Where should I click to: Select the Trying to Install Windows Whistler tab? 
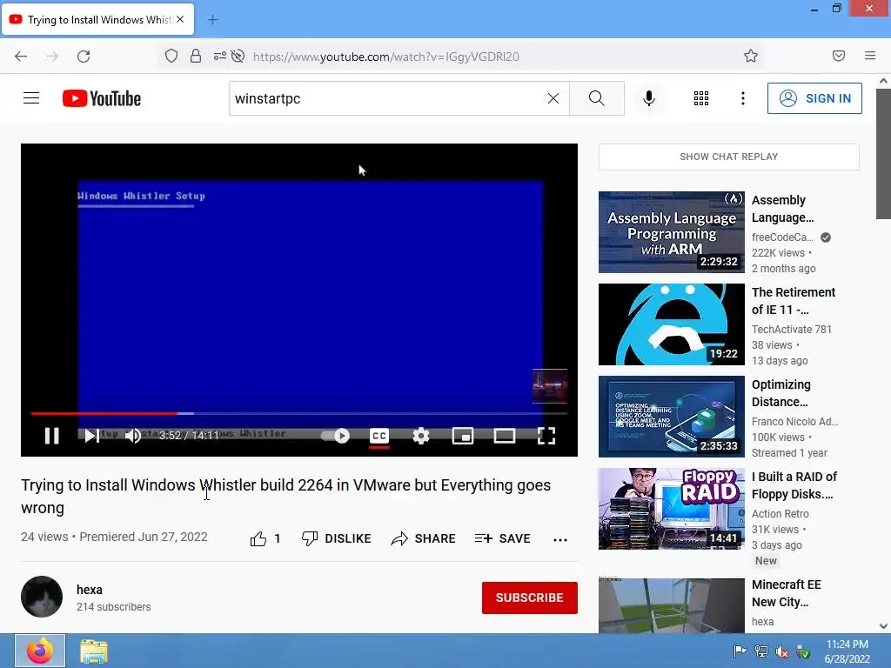[98, 20]
